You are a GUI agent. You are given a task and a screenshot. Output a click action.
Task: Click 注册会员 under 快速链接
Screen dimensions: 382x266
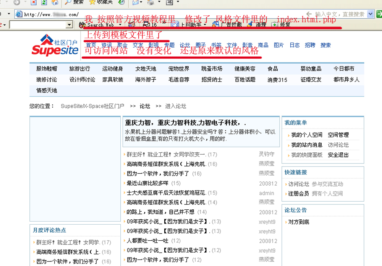tap(298, 194)
